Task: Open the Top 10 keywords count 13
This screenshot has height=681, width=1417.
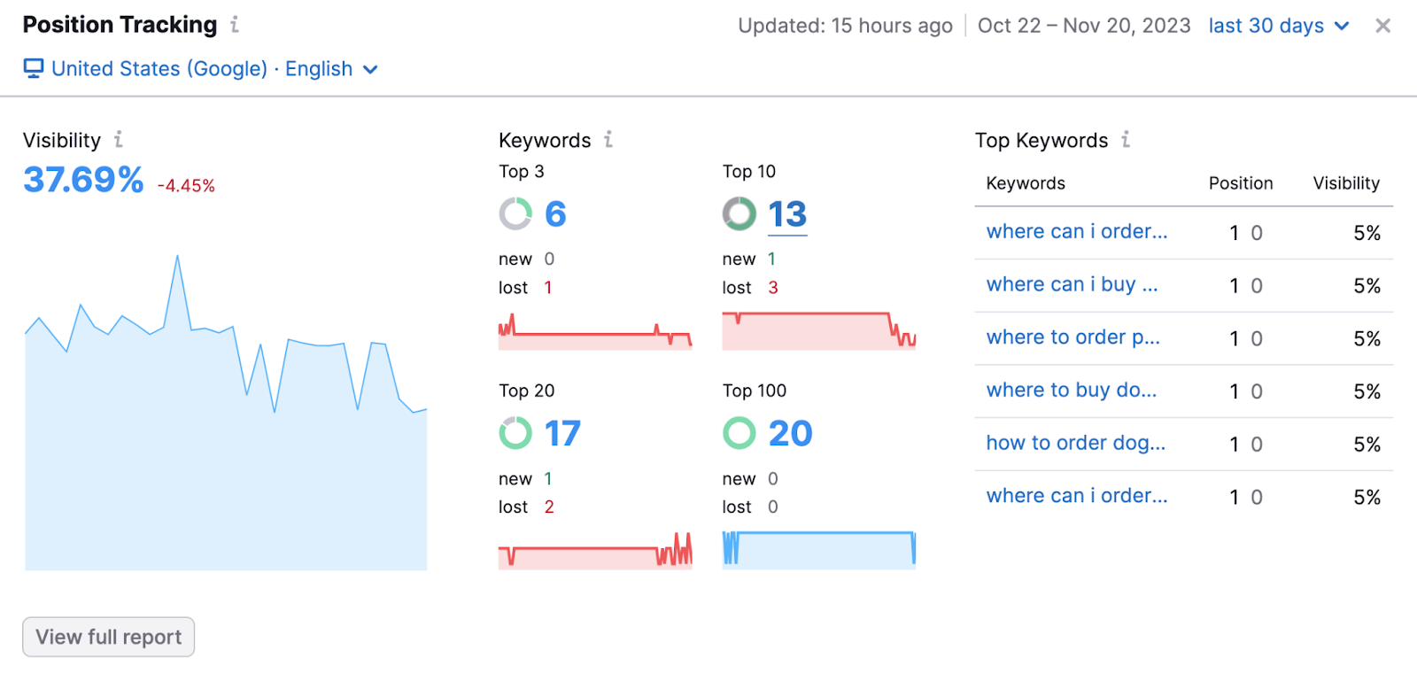Action: (787, 214)
